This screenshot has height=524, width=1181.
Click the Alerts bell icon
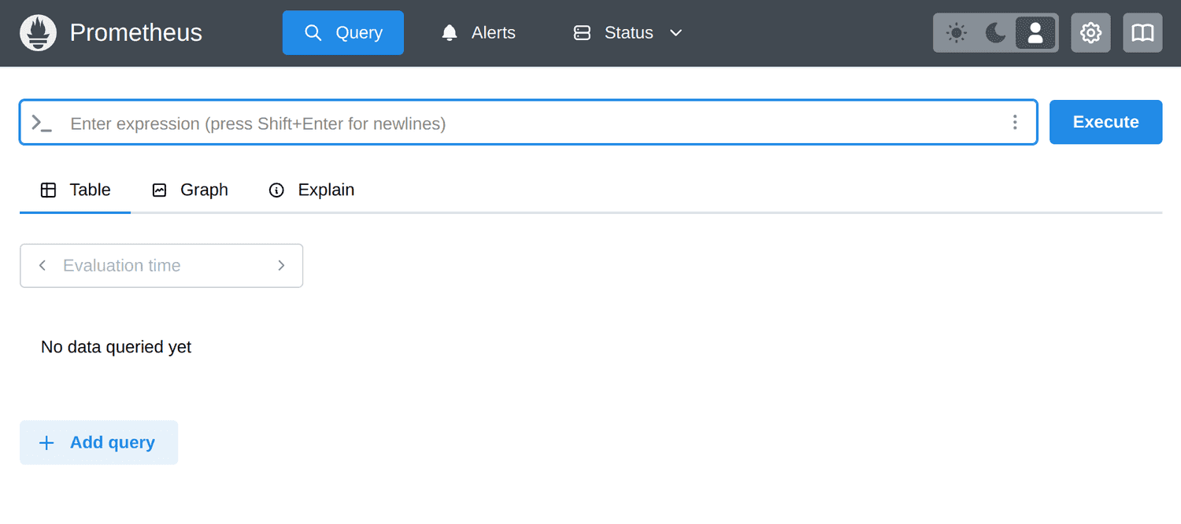[449, 32]
